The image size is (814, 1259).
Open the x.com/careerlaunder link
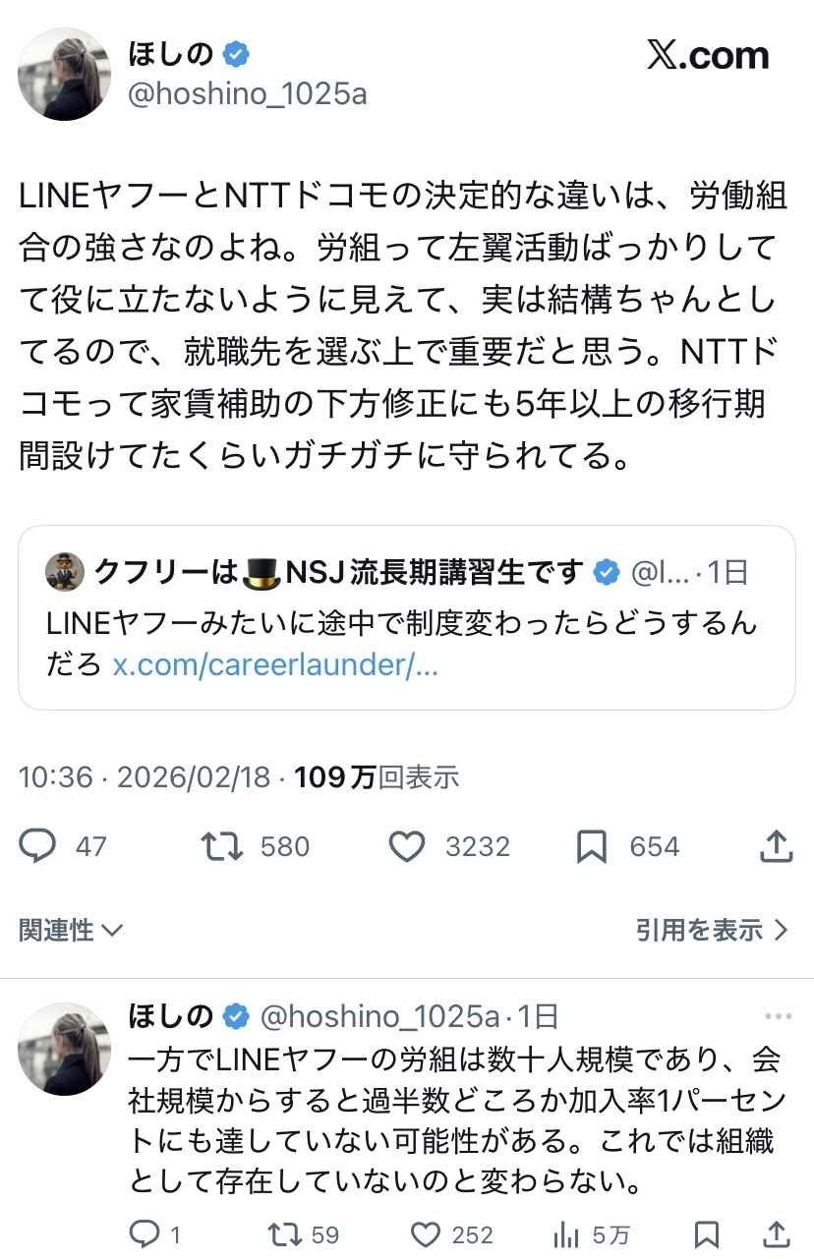275,664
